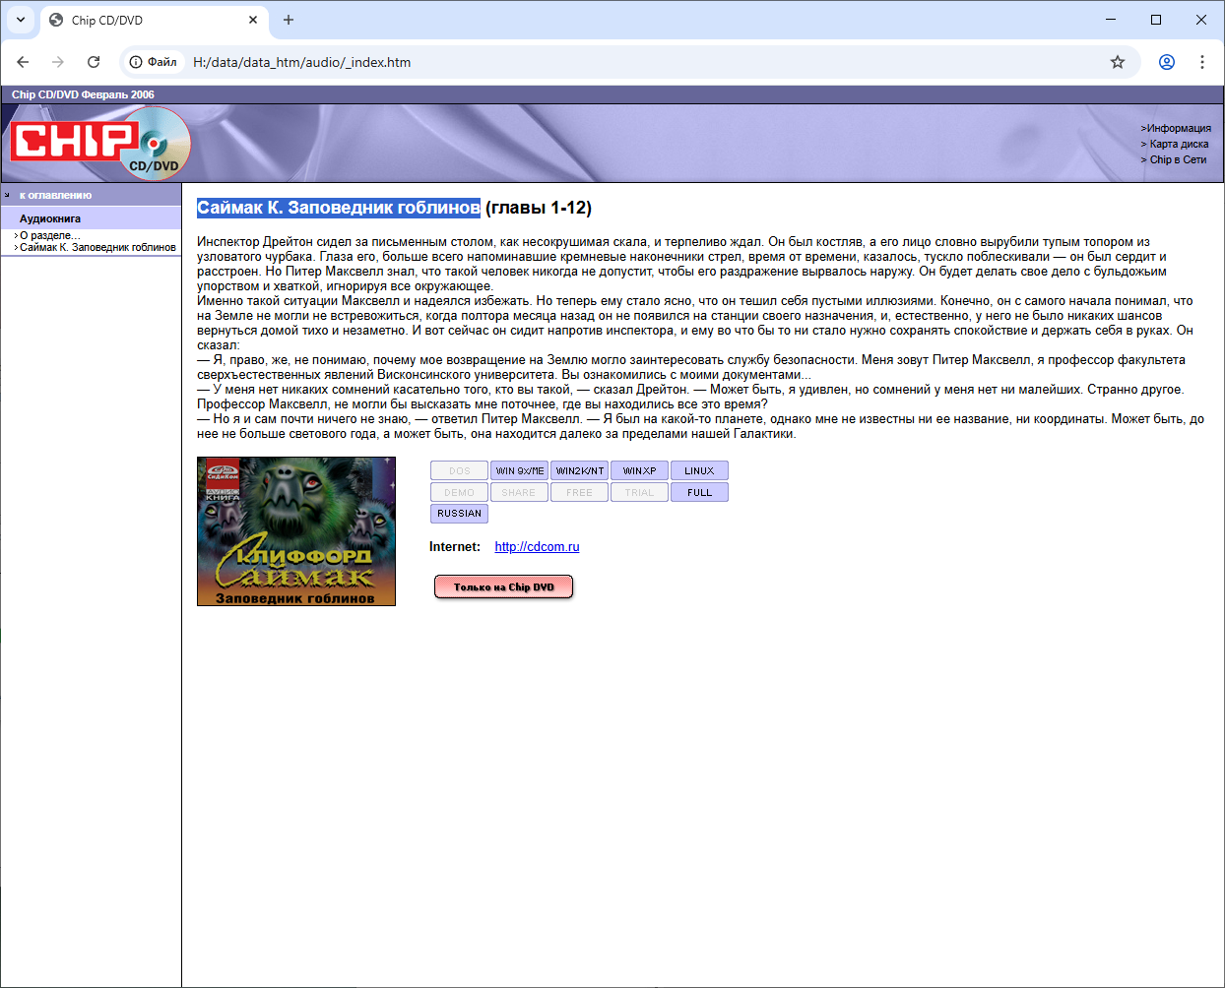Image resolution: width=1225 pixels, height=988 pixels.
Task: Click the SHARE license badge
Action: (x=519, y=492)
